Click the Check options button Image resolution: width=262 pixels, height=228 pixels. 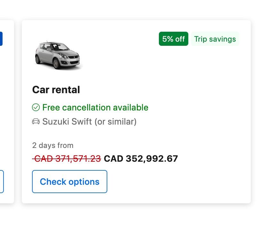(x=70, y=182)
